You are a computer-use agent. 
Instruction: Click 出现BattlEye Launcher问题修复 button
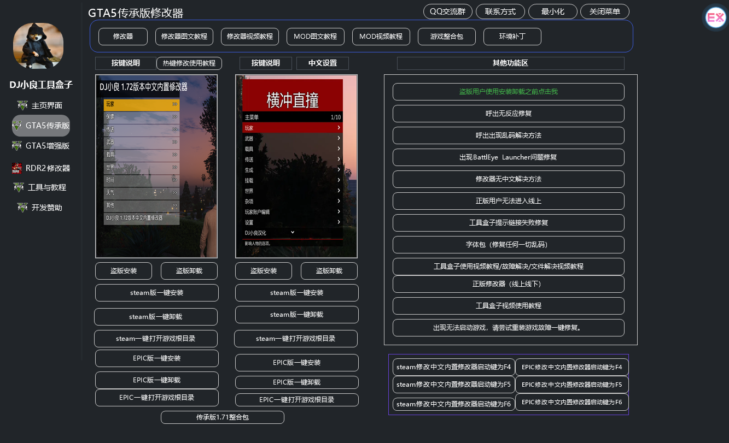509,157
